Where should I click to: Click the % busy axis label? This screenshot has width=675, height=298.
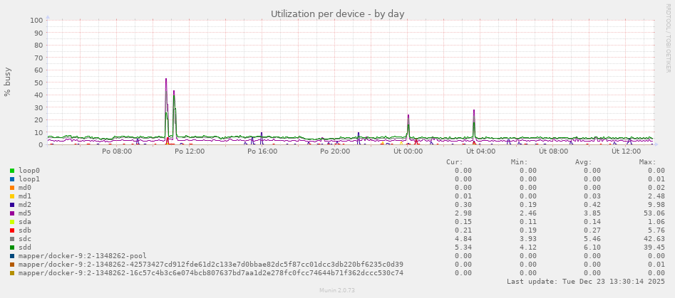[x=7, y=82]
